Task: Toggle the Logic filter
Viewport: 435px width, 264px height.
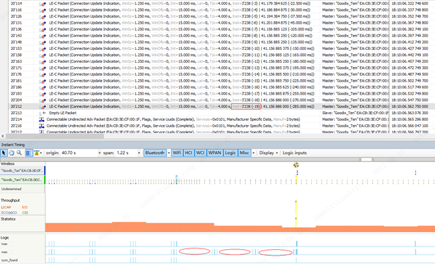Action: click(230, 153)
